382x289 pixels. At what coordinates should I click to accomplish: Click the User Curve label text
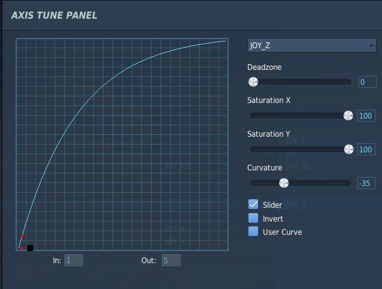point(282,232)
